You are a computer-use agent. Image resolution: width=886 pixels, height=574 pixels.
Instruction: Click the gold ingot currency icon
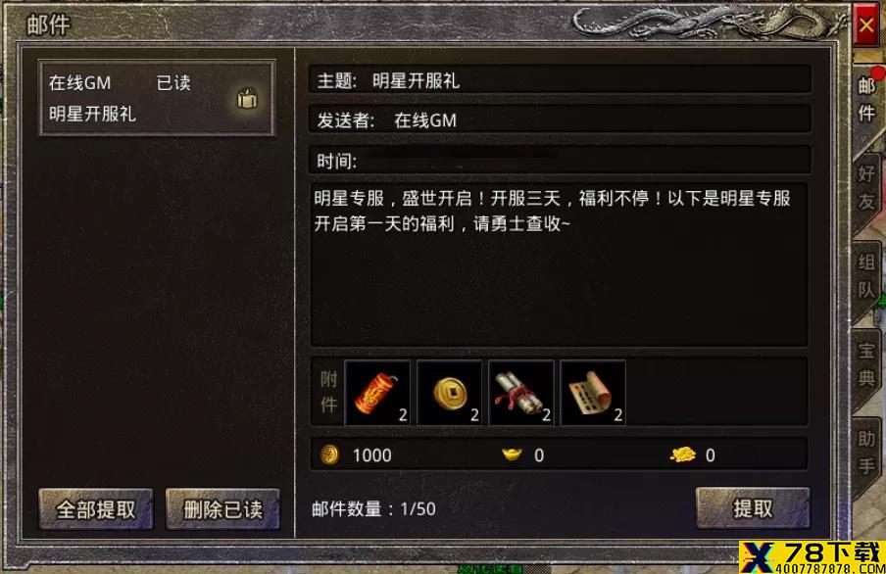click(512, 454)
